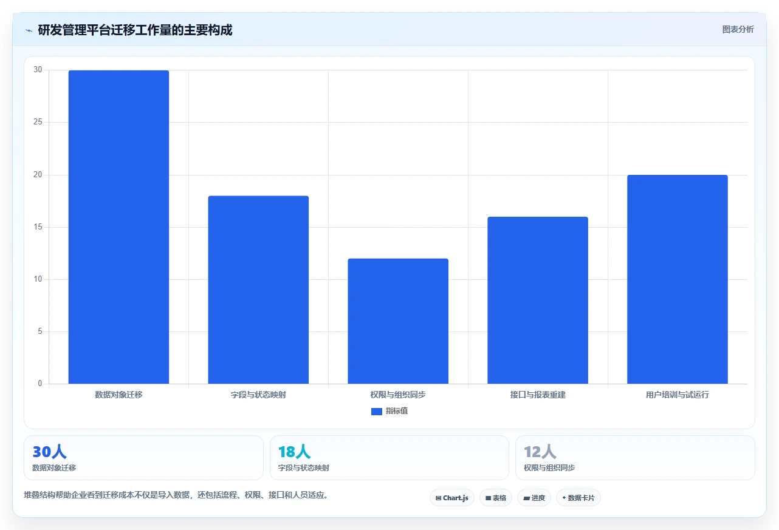Click the 指标值 legend text
This screenshot has height=530, width=779.
pyautogui.click(x=396, y=411)
